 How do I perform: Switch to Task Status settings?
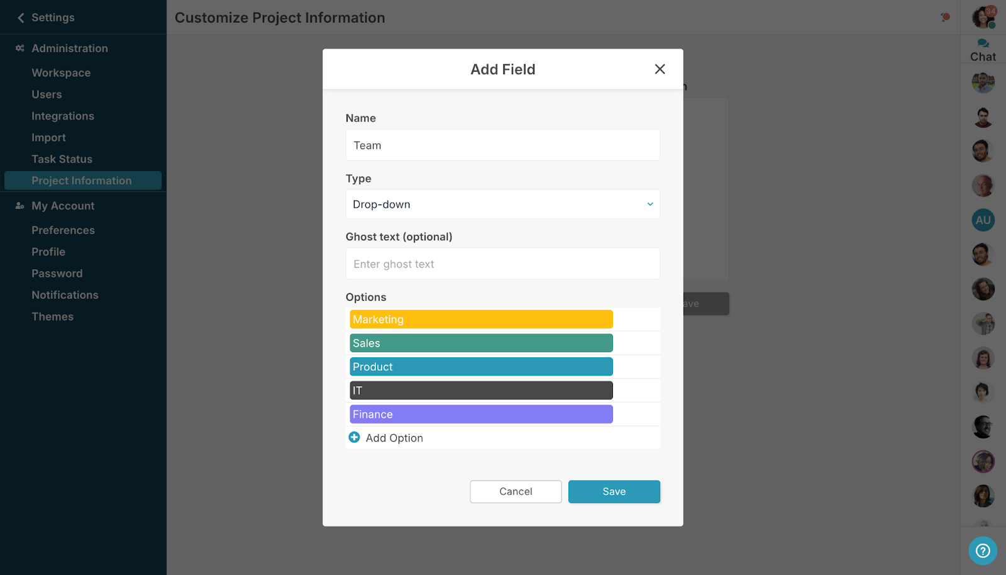[62, 159]
